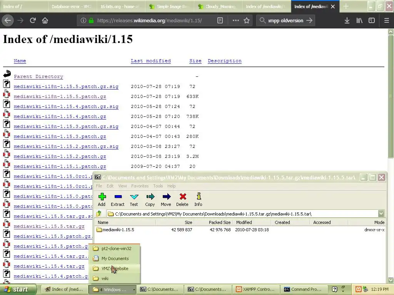
Task: Click the 7-Zip Move toolbar icon
Action: pos(166,197)
